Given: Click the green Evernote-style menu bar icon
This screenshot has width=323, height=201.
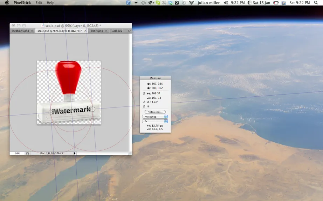Looking at the screenshot, I should pos(158,3).
